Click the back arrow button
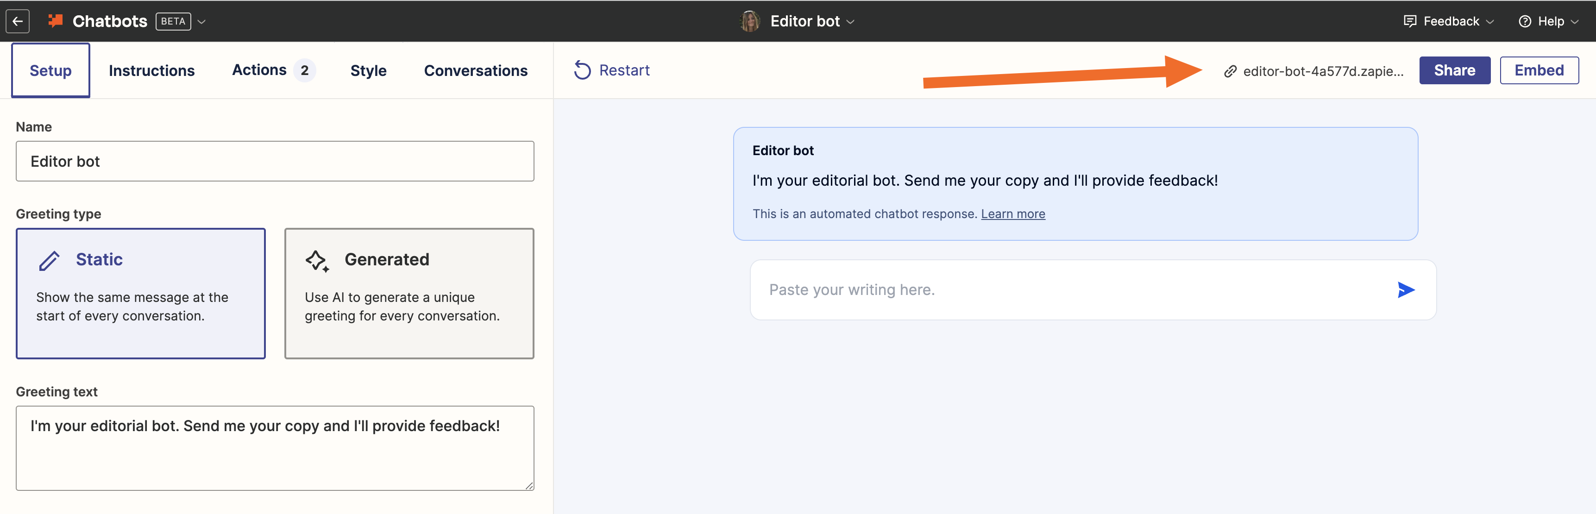 (17, 21)
